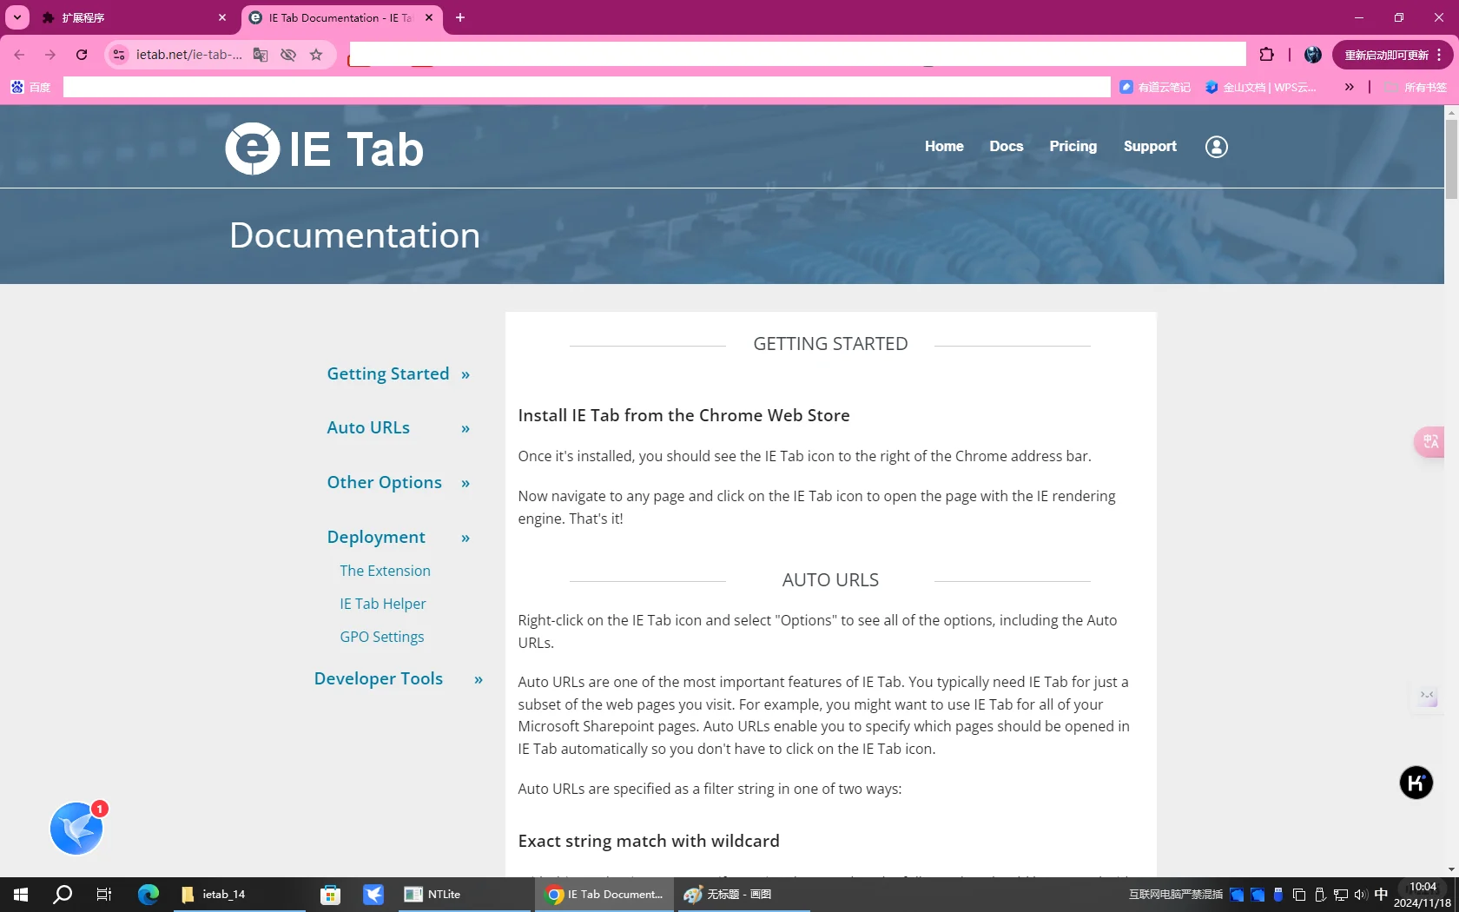The width and height of the screenshot is (1459, 912).
Task: Collapse the Deployment chevron
Action: point(465,538)
